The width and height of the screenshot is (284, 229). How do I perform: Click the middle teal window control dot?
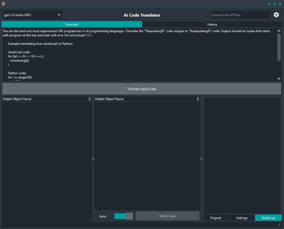click(275, 4)
